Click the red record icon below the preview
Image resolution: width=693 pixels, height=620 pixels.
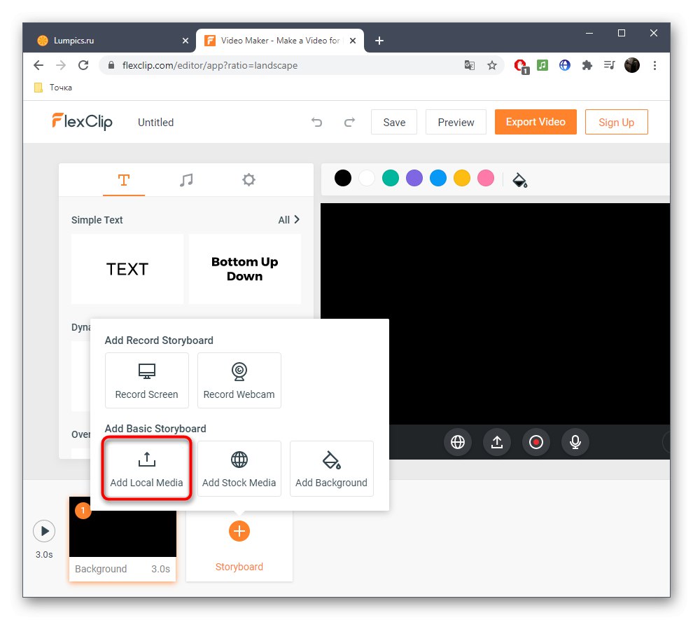pos(535,442)
